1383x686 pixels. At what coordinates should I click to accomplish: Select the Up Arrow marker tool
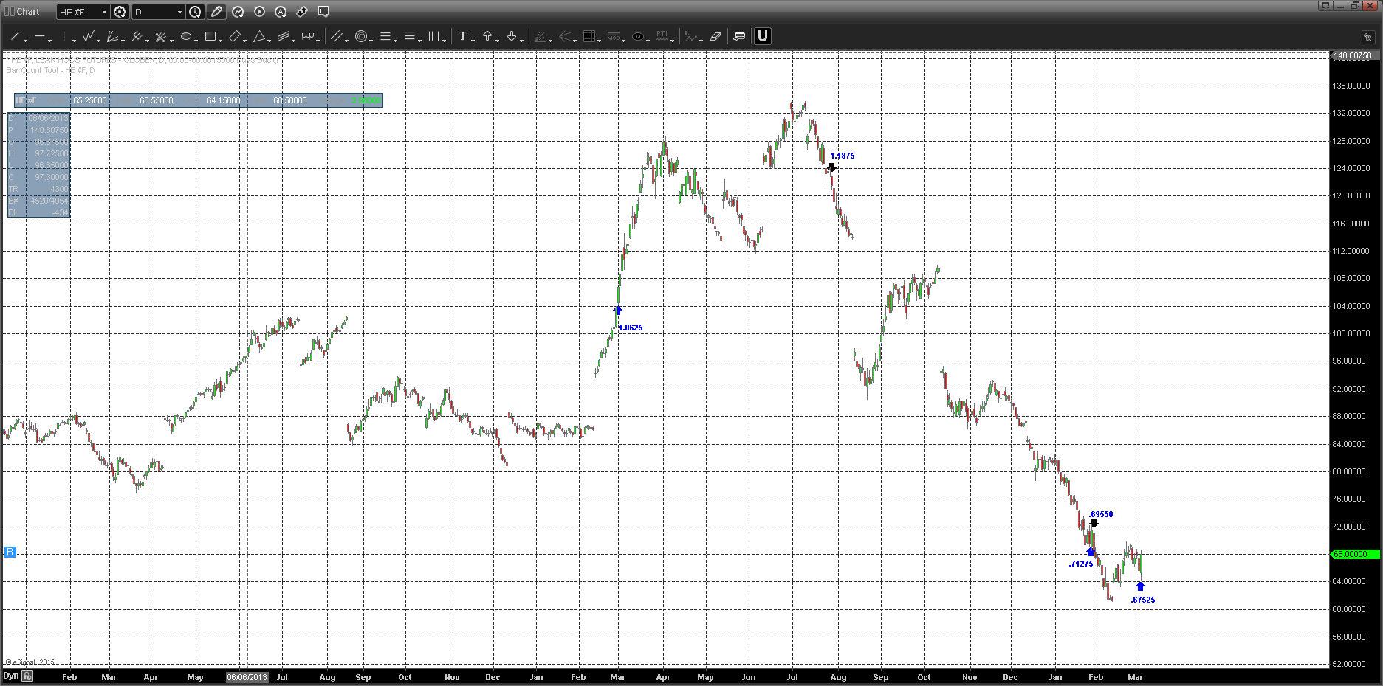tap(487, 36)
